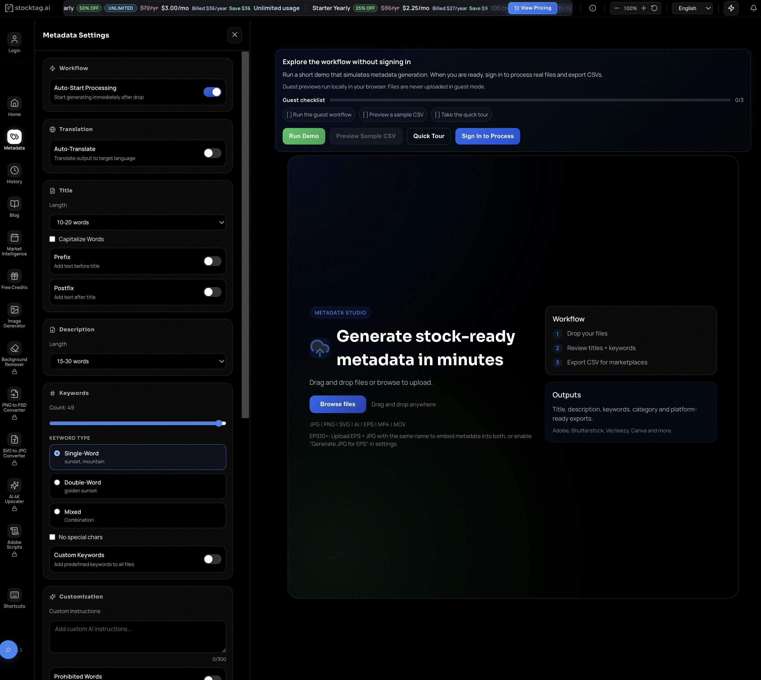Click the Run Demo button
Image resolution: width=761 pixels, height=680 pixels.
tap(303, 136)
